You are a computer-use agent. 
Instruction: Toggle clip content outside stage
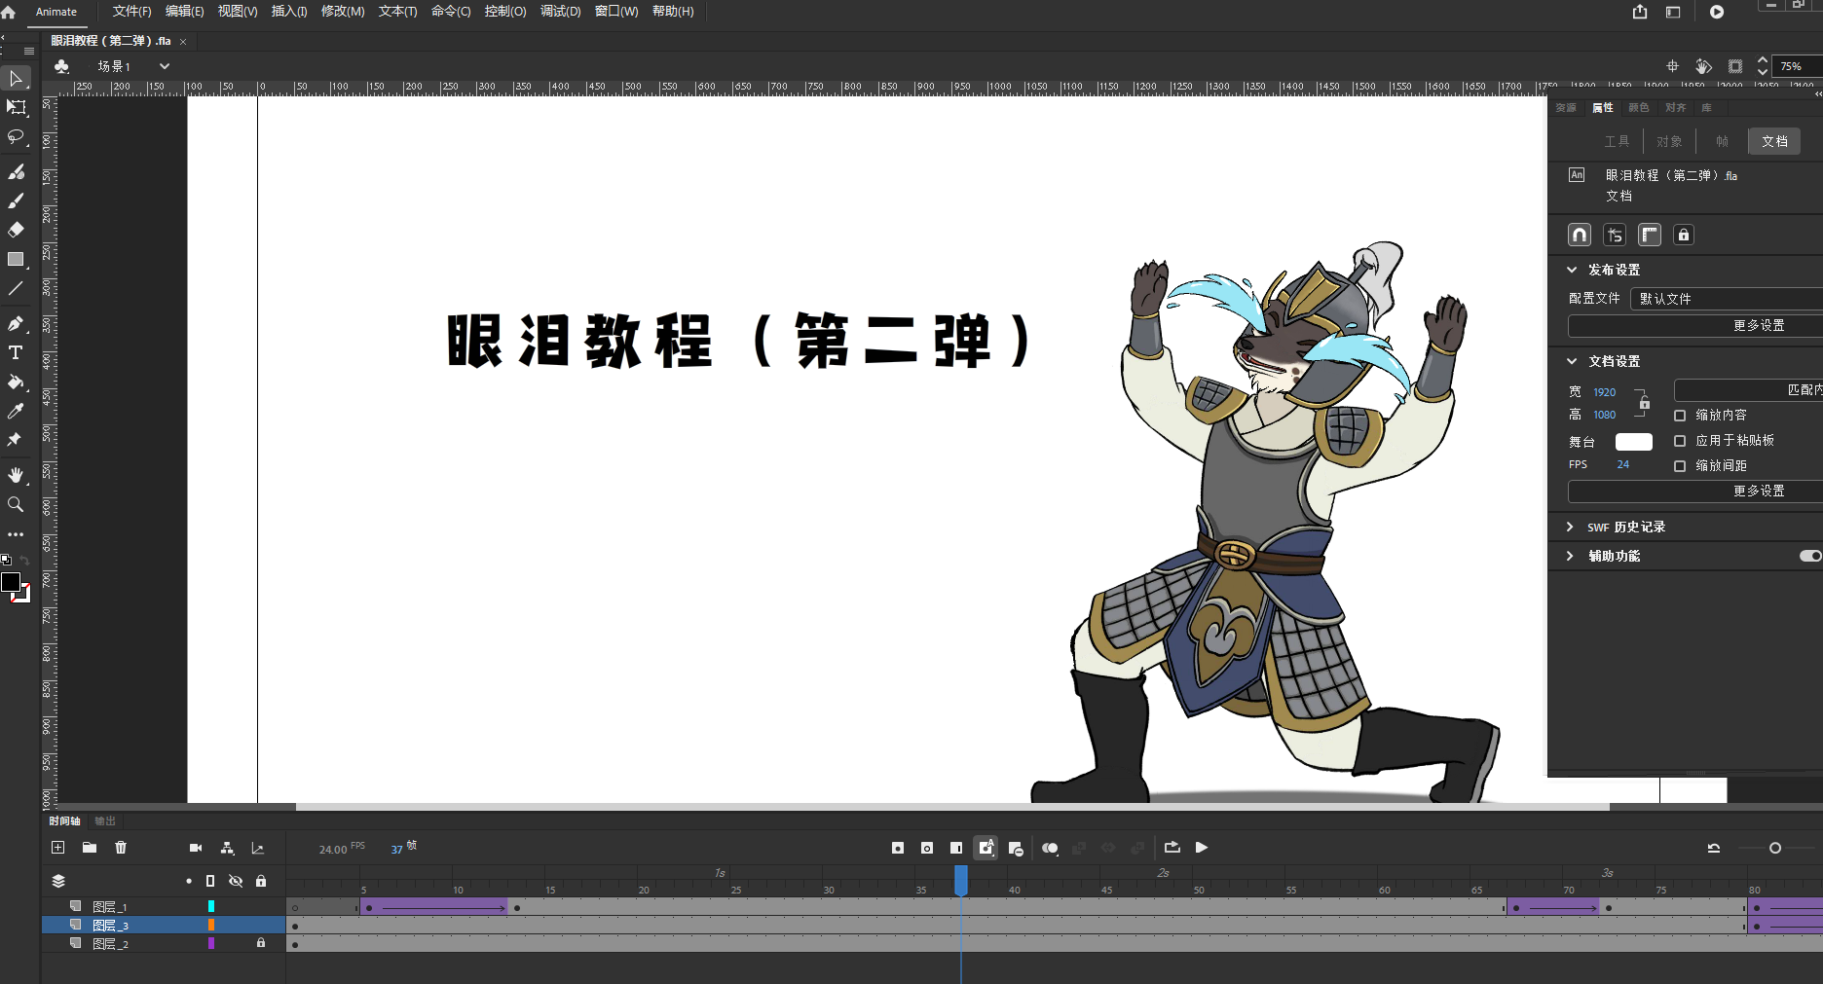(x=1735, y=66)
